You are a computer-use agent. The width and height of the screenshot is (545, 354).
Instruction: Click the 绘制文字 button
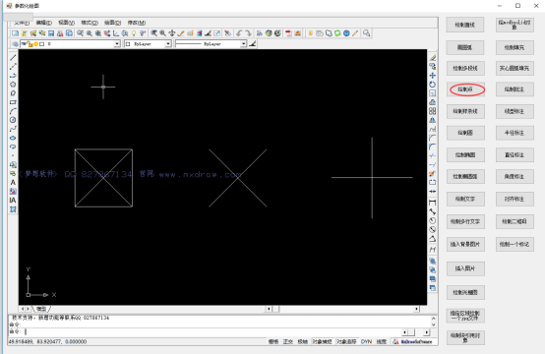point(465,199)
